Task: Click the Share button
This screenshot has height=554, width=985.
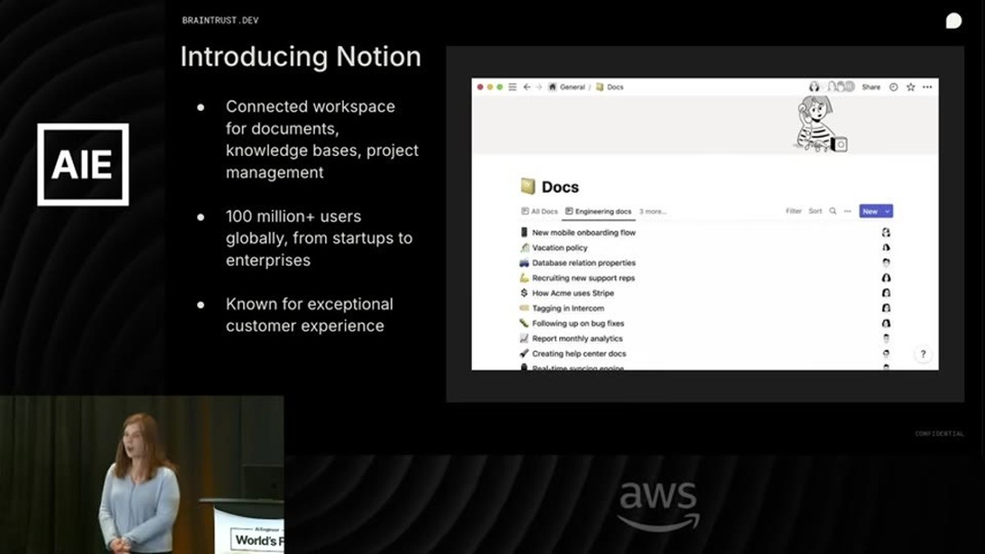Action: tap(871, 87)
